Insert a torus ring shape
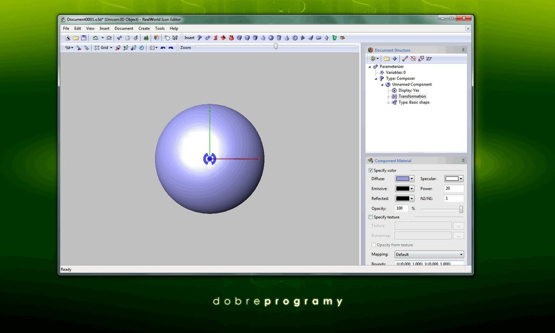 295,38
